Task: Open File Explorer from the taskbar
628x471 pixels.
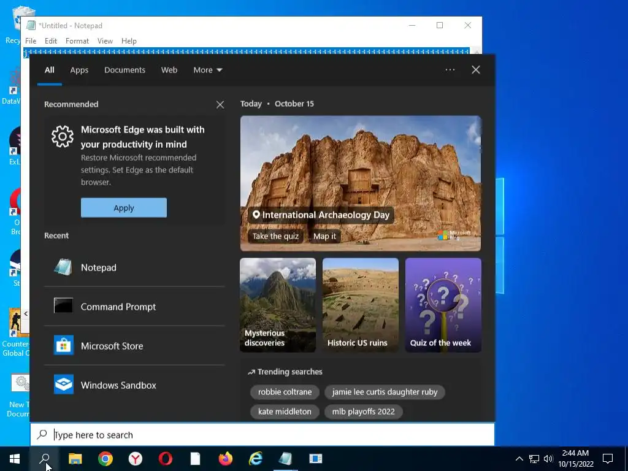Action: 75,459
